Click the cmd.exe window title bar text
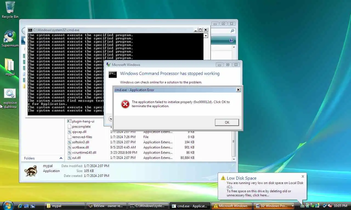 tap(56, 30)
